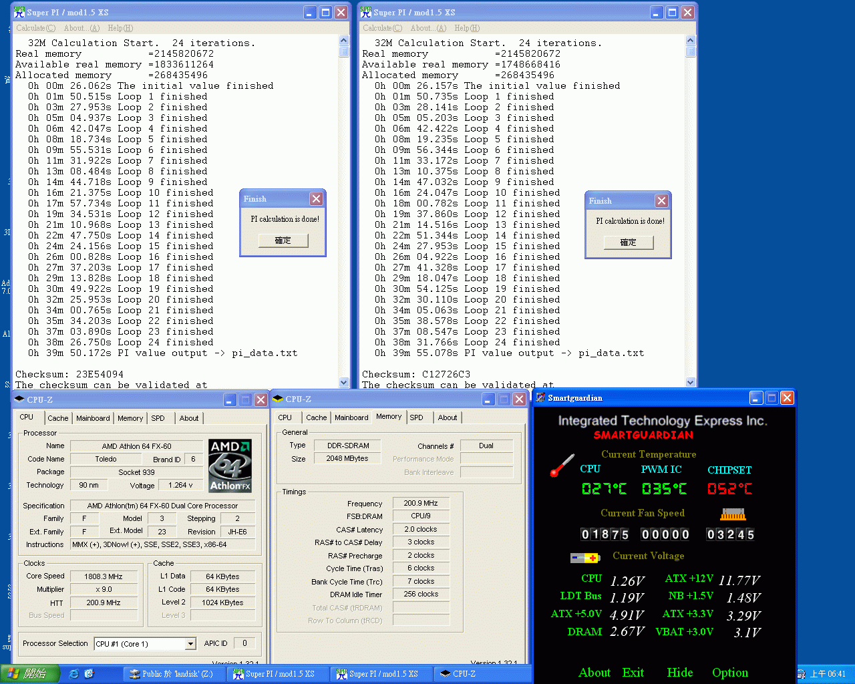Click Smartguardian title bar icon
Image resolution: width=855 pixels, height=684 pixels.
(540, 397)
